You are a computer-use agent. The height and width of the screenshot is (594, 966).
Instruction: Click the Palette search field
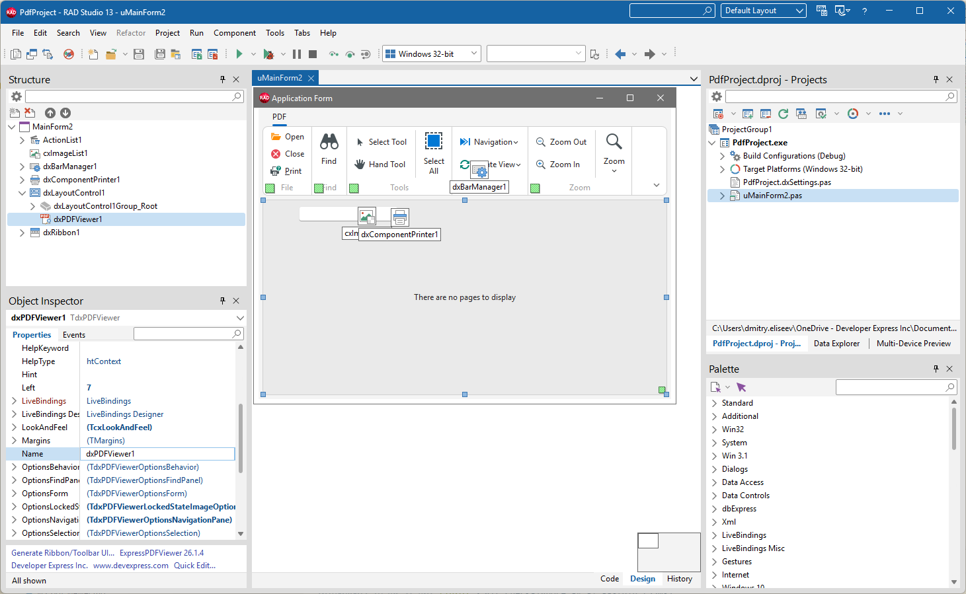click(x=896, y=387)
